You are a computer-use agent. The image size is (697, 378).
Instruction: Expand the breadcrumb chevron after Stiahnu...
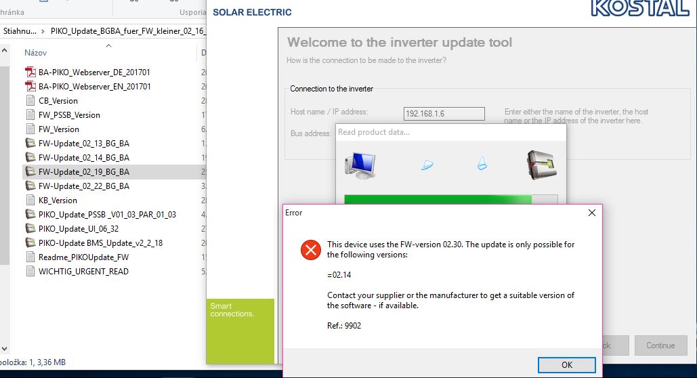tap(43, 31)
